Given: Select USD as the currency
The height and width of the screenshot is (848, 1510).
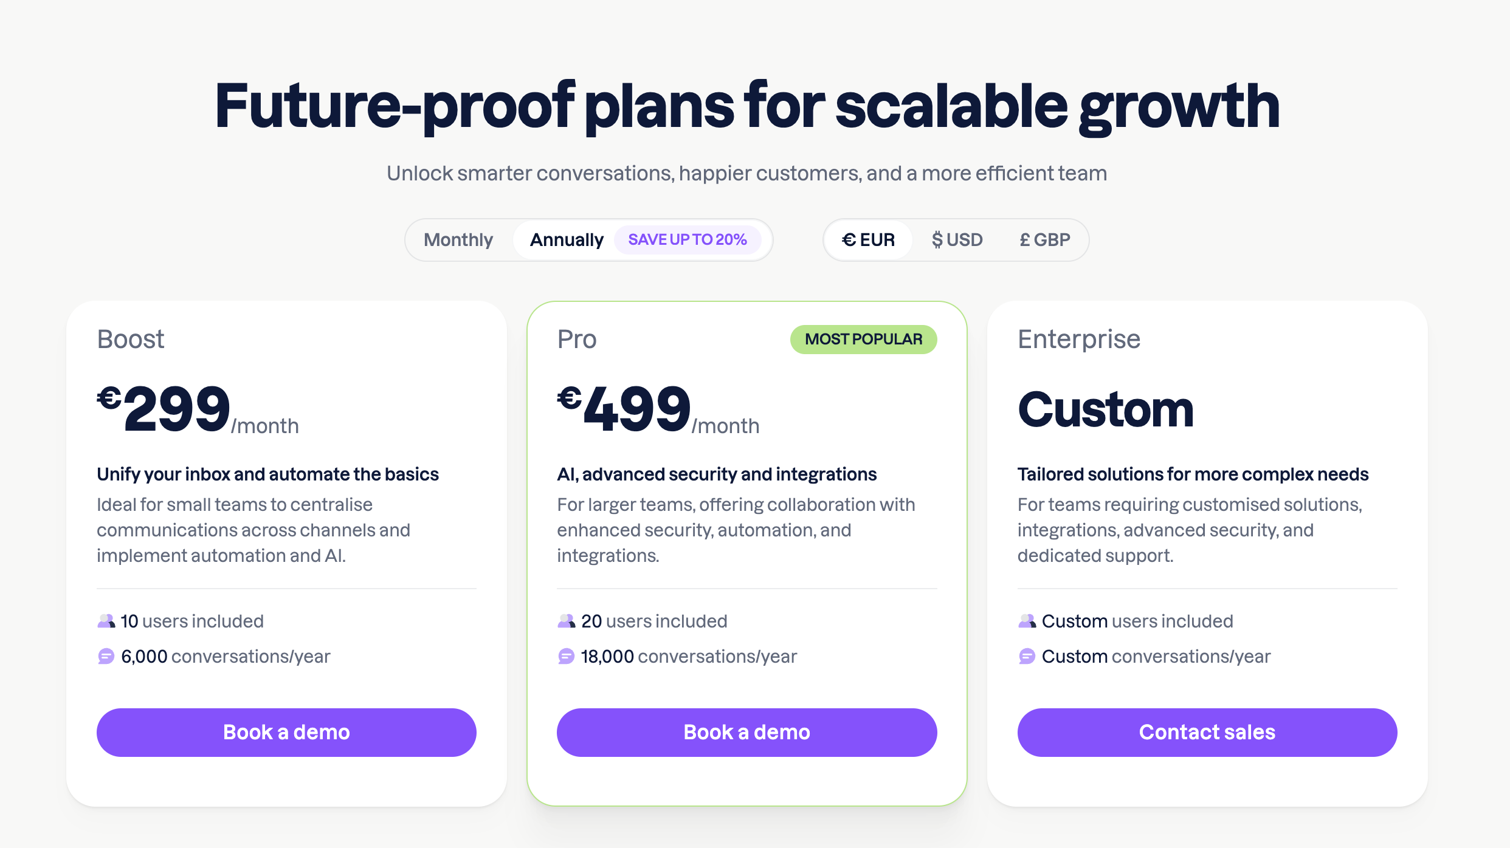Looking at the screenshot, I should [956, 239].
